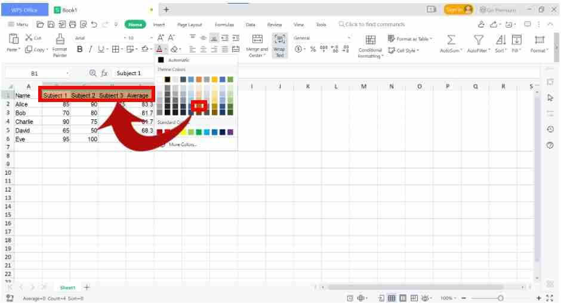Toggle italic formatting

pyautogui.click(x=90, y=50)
